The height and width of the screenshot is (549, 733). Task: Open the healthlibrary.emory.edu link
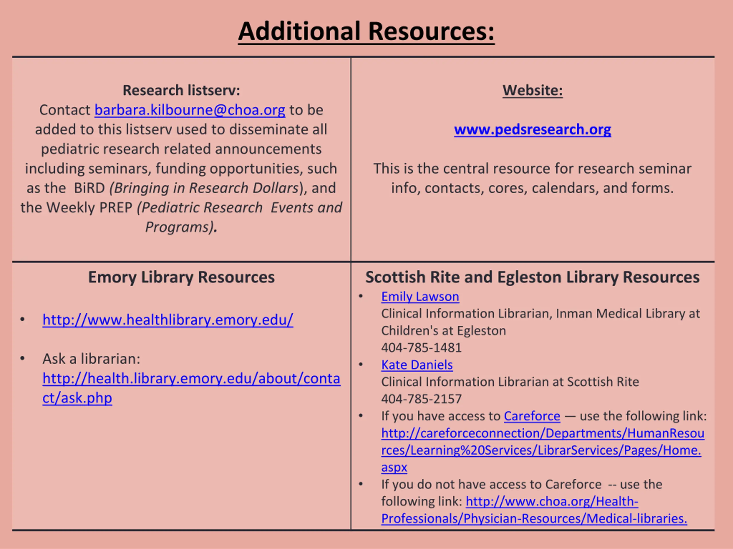click(x=168, y=320)
